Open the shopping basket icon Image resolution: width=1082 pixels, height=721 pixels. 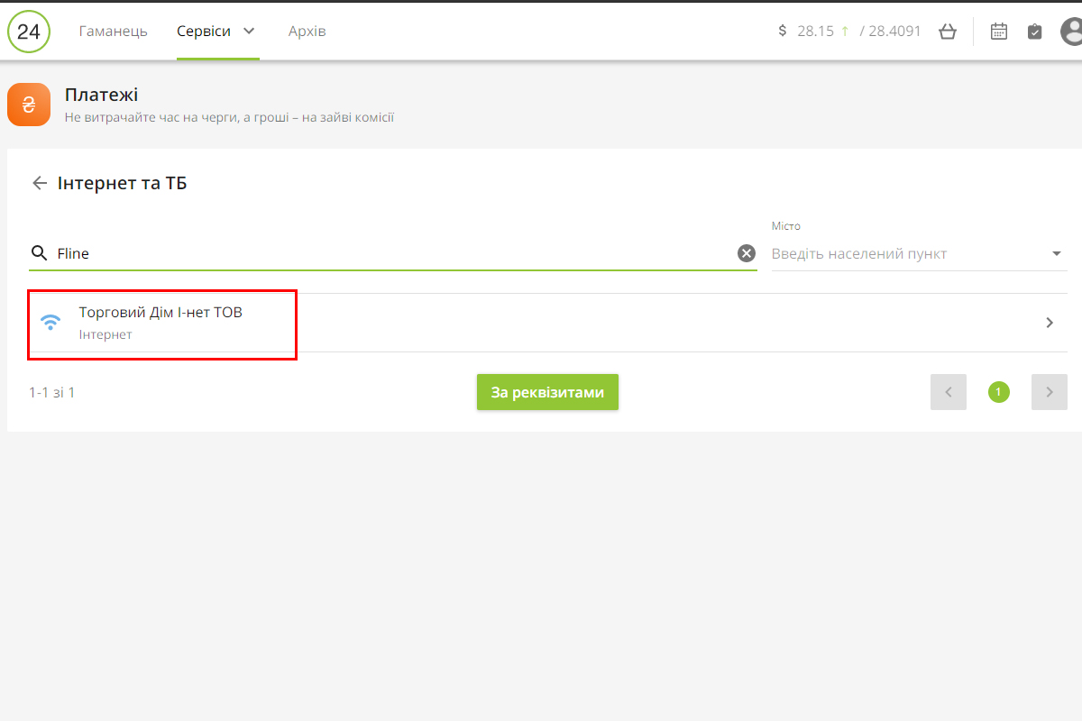(x=947, y=32)
